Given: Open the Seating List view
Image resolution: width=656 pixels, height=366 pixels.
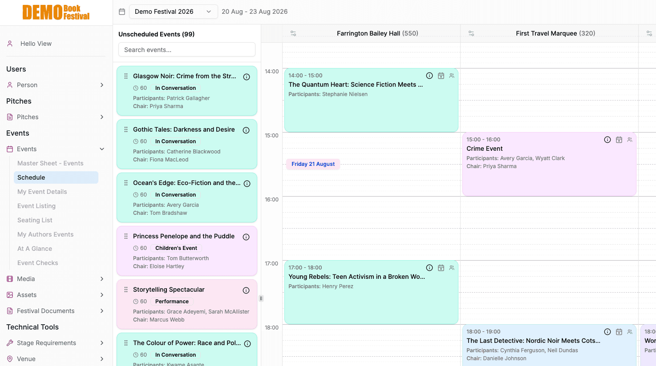Looking at the screenshot, I should (x=35, y=220).
